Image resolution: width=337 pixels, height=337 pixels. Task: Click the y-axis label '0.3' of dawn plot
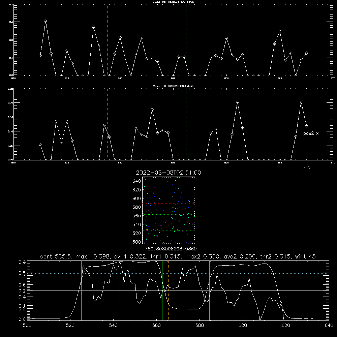11,22
